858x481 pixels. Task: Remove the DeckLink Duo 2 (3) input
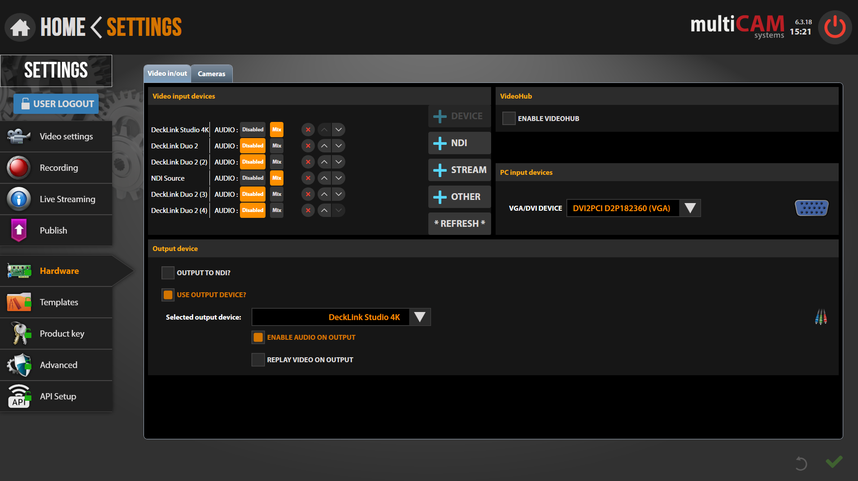308,194
